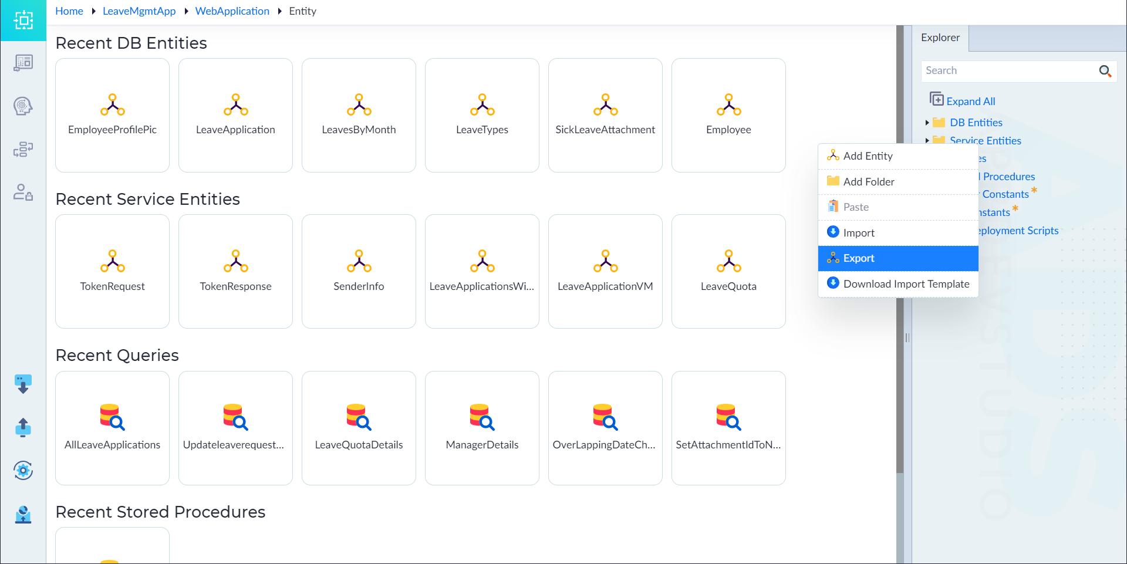Open the LeavesByMonth entity card
Screen dimensions: 1127x564
click(x=359, y=115)
